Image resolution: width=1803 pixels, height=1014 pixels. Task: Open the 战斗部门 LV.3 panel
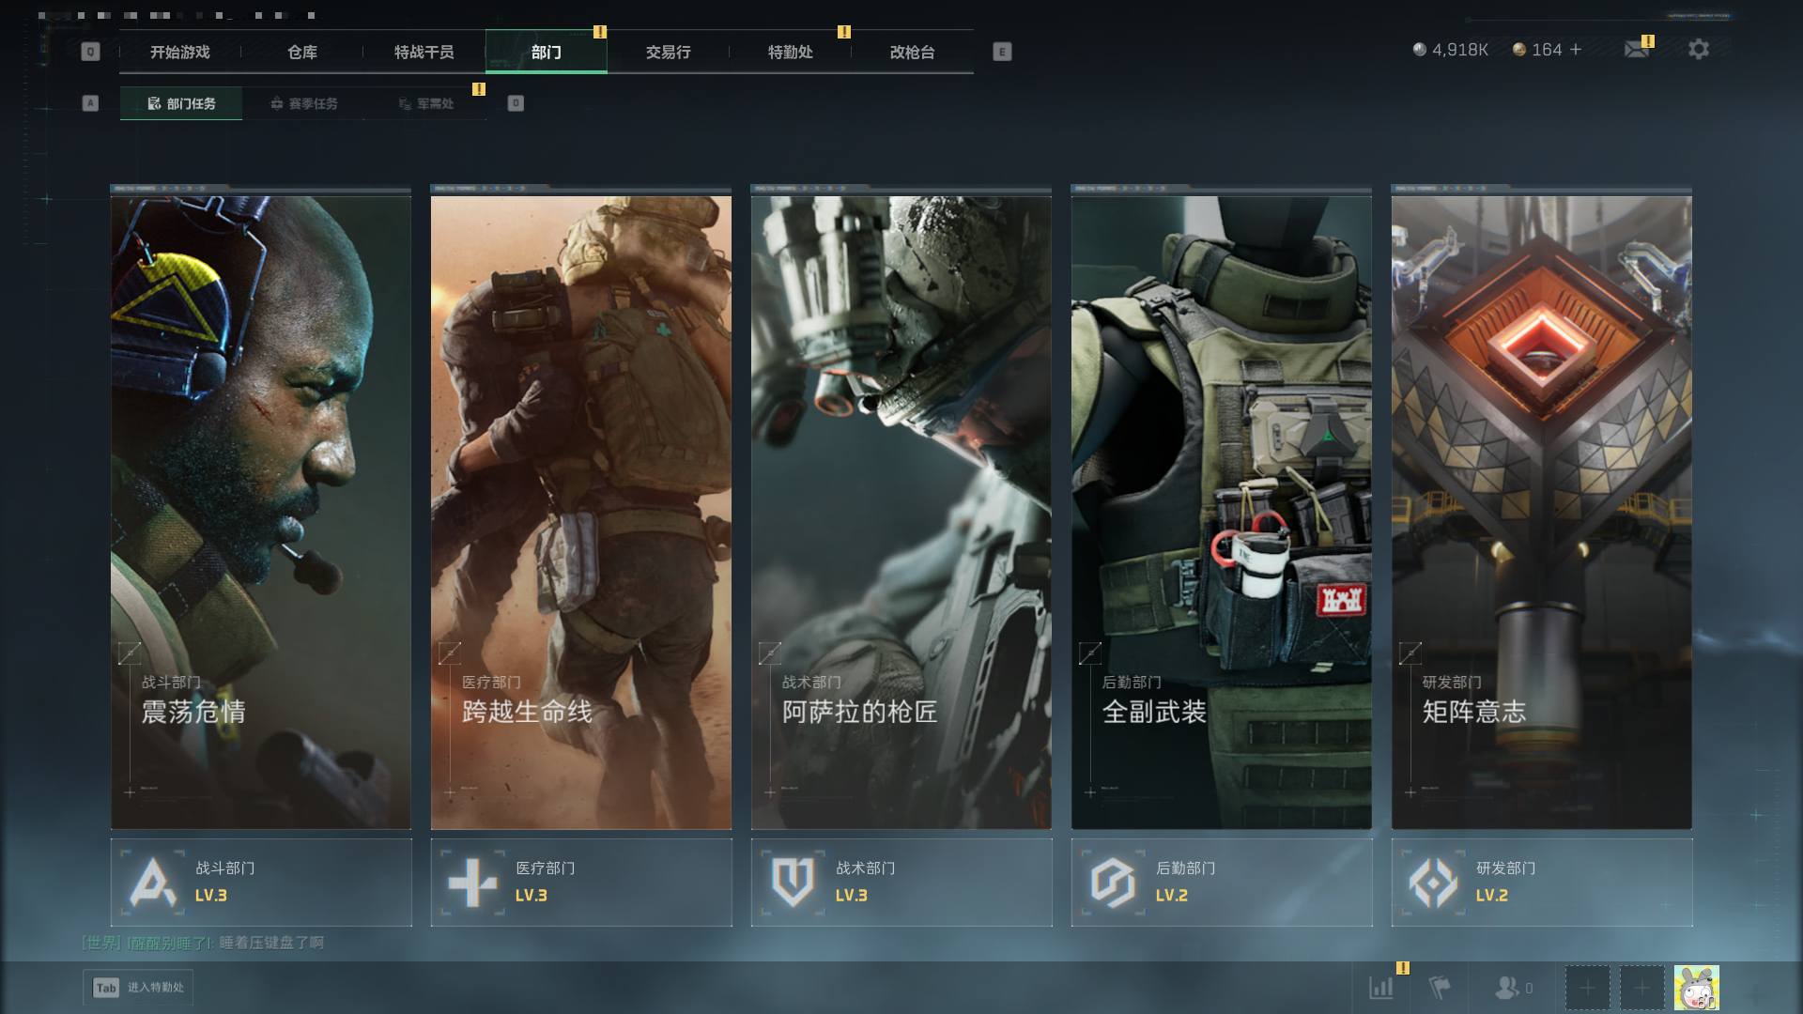click(261, 883)
